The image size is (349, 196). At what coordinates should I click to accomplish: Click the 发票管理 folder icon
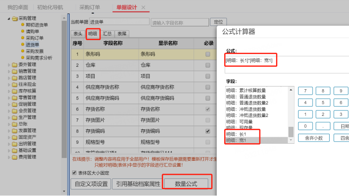coord(15,131)
